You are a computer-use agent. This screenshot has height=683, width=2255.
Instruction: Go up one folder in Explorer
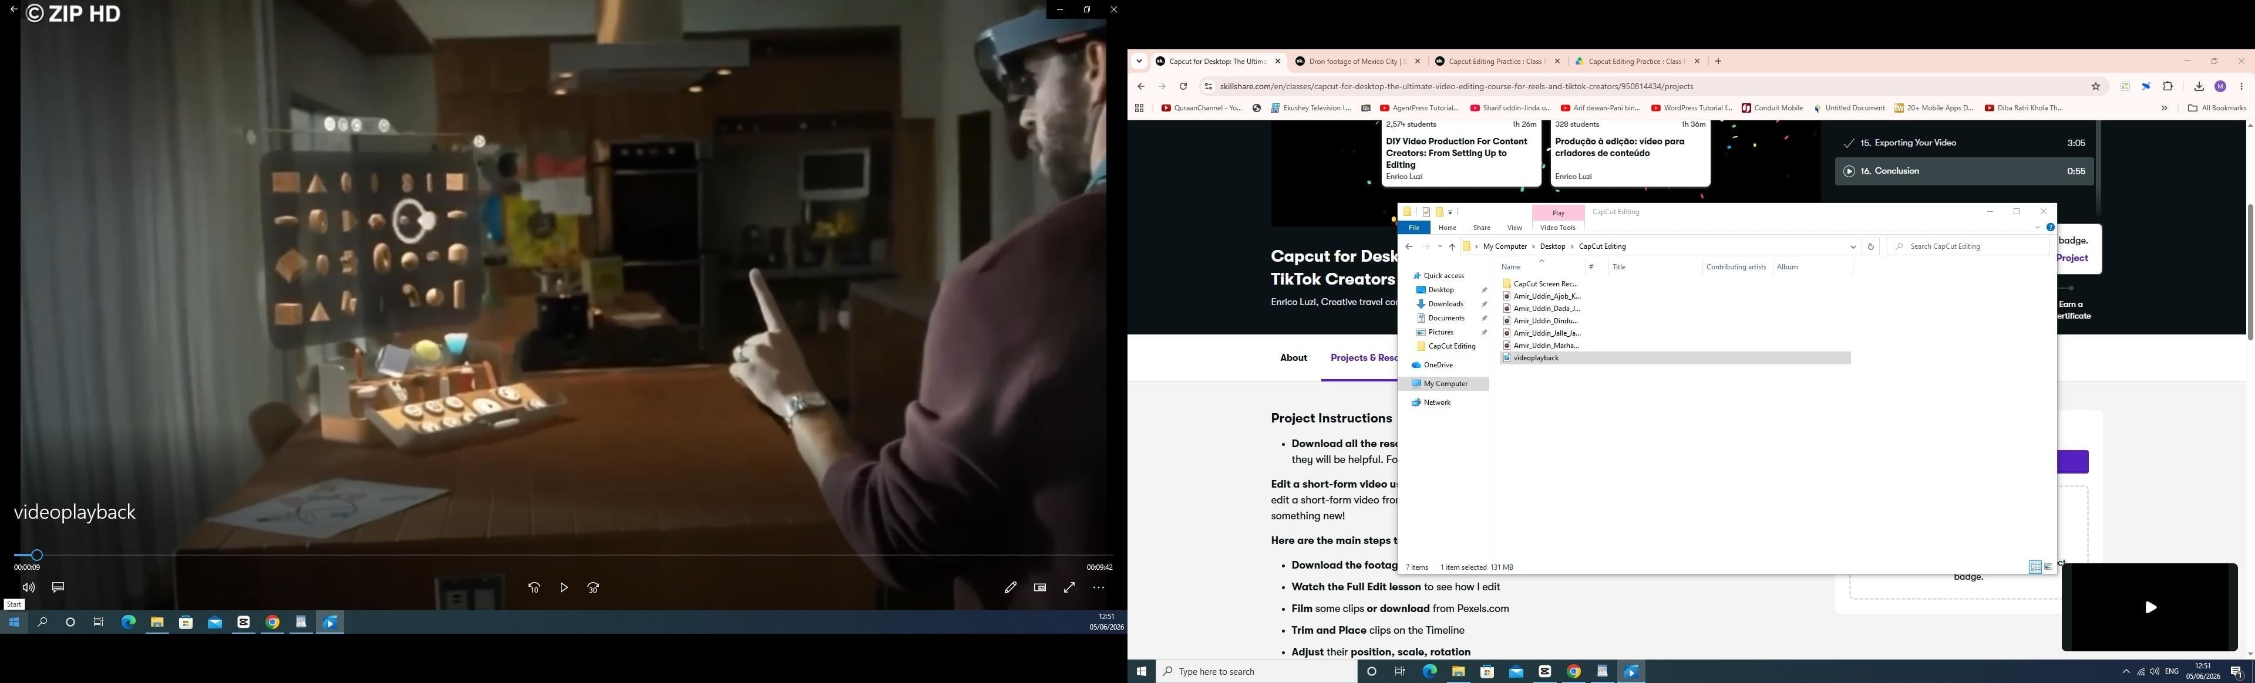1452,246
